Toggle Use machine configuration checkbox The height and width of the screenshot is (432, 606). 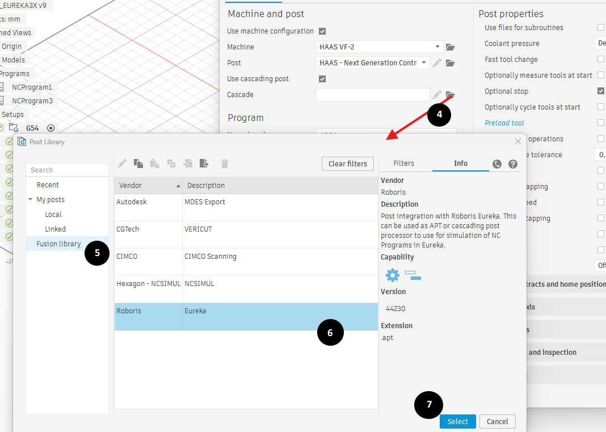(322, 31)
